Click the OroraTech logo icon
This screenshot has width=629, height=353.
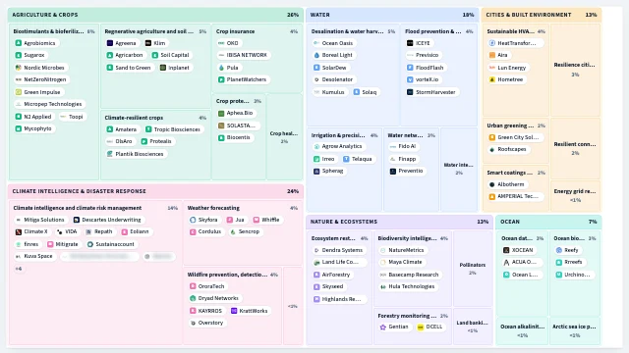click(x=193, y=286)
